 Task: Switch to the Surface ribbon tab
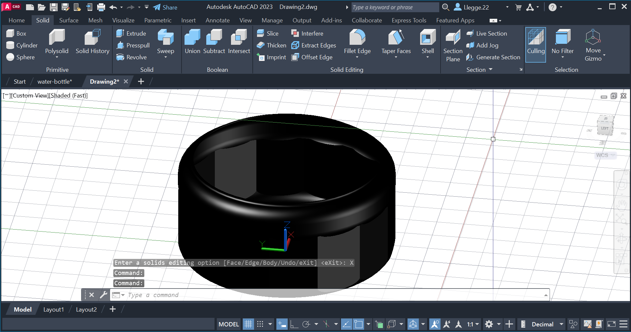(69, 20)
